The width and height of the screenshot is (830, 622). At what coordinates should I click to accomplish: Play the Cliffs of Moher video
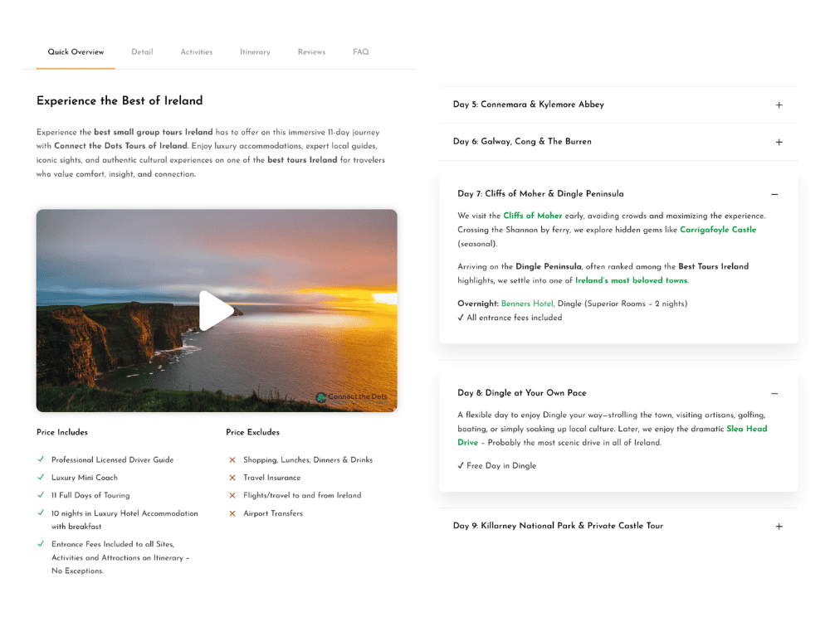[x=216, y=310]
